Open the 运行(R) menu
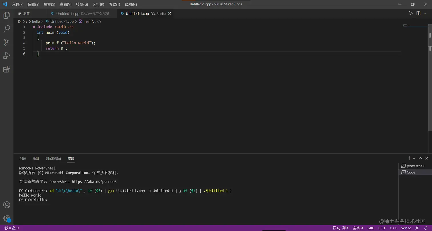432x231 pixels. coord(98,4)
